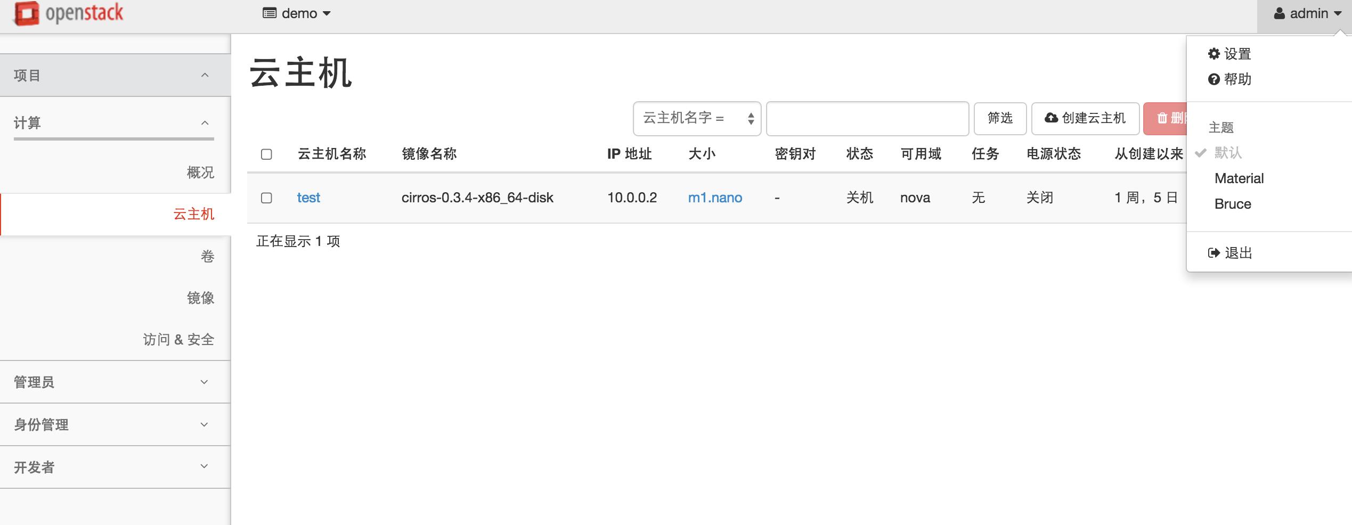This screenshot has height=525, width=1352.
Task: Click 创建云主机 button
Action: [1085, 118]
